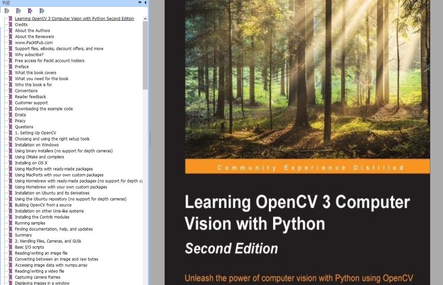Open Using binary installers bookmark
The width and height of the screenshot is (443, 285).
[x=64, y=151]
